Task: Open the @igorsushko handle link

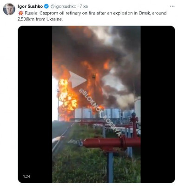Action: 64,7
